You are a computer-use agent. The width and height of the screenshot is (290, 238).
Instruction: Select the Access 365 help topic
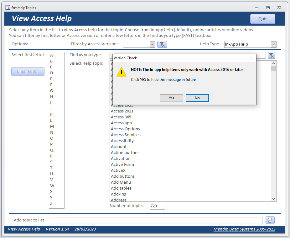pos(121,117)
